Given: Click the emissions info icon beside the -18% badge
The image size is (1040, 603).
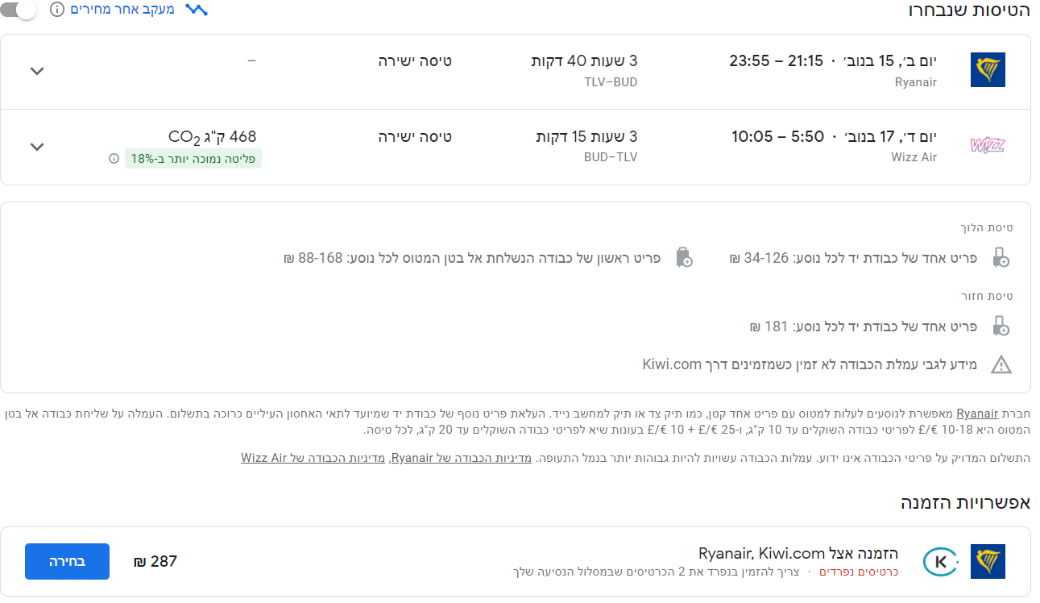Looking at the screenshot, I should click(x=114, y=159).
